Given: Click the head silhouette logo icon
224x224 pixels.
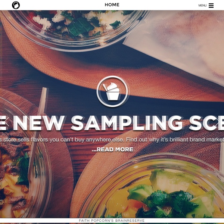Looking at the screenshot, I should point(16,5).
